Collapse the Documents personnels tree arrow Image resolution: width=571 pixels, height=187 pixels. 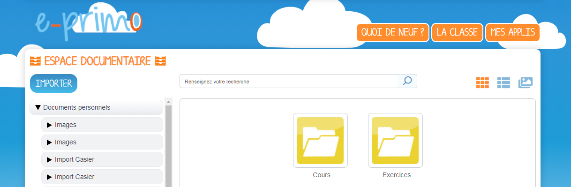click(x=38, y=107)
